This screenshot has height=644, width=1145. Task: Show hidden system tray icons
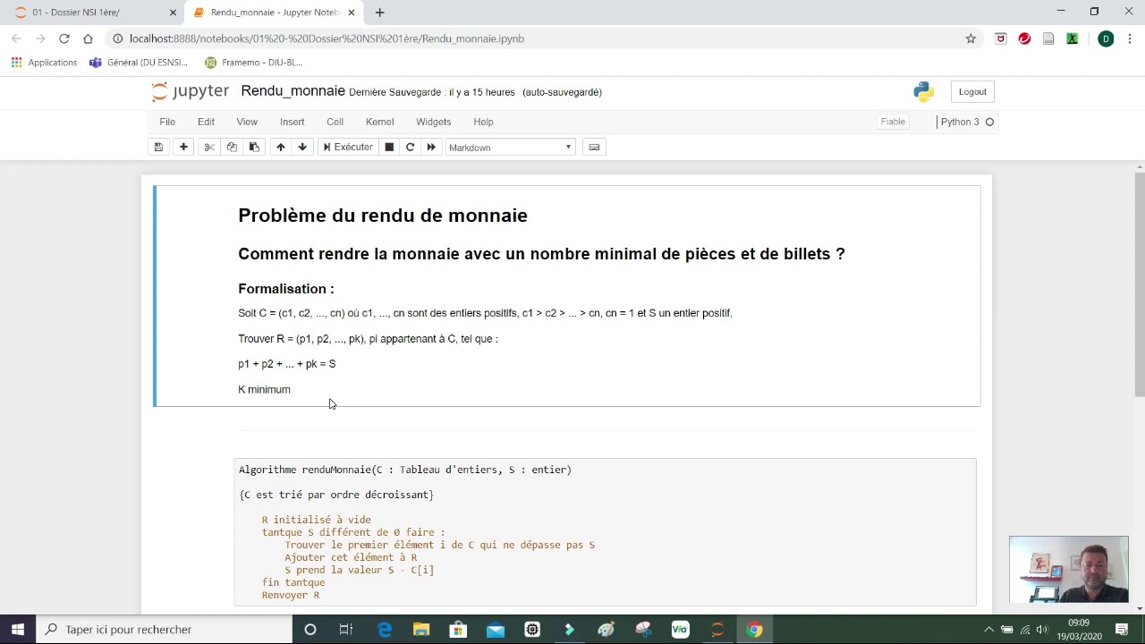click(988, 630)
